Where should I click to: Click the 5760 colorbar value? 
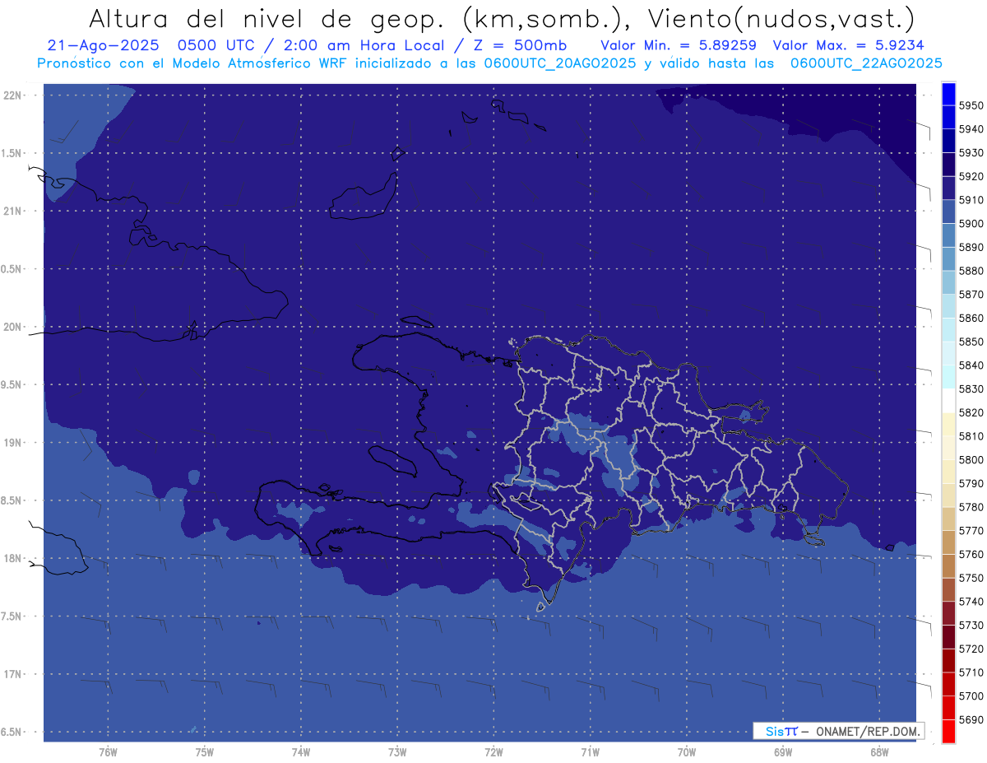[971, 554]
